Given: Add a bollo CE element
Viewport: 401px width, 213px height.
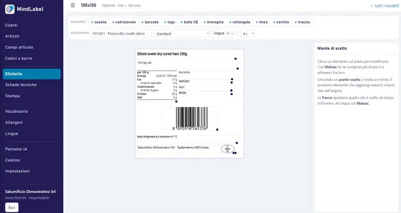Looking at the screenshot, I should tap(189, 22).
